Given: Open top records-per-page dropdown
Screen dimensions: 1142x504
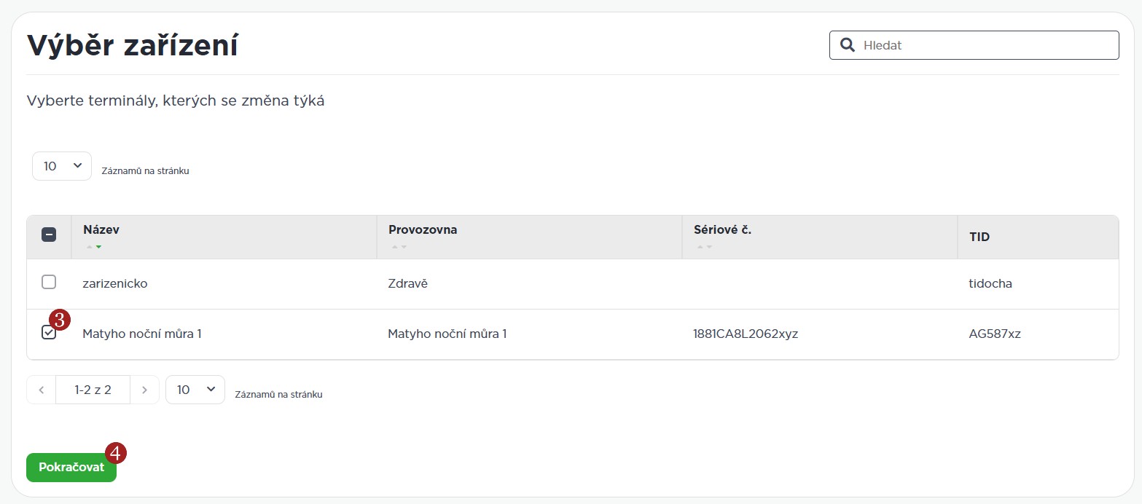Looking at the screenshot, I should (x=62, y=166).
